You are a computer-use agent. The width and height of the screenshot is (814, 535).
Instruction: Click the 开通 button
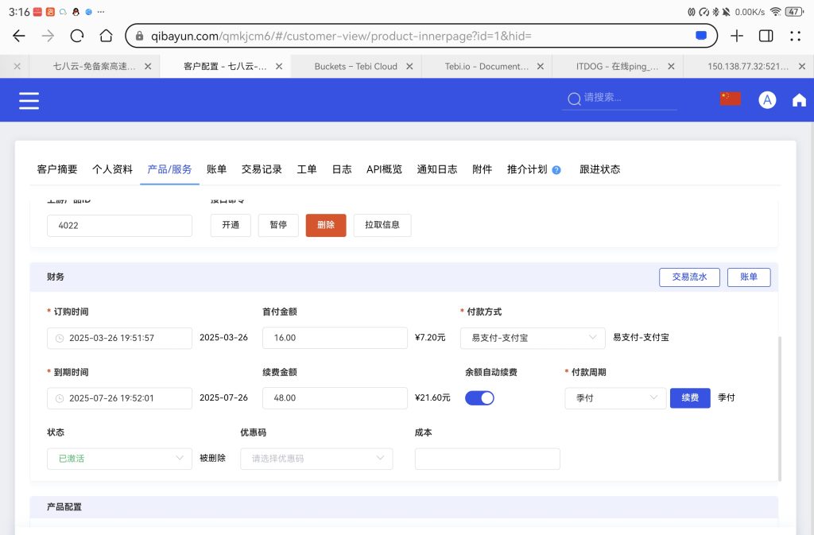(x=231, y=225)
